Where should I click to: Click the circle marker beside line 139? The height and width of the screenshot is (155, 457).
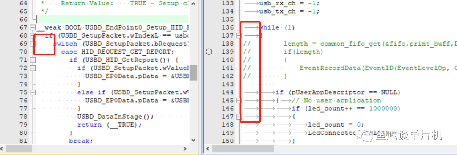click(x=209, y=52)
